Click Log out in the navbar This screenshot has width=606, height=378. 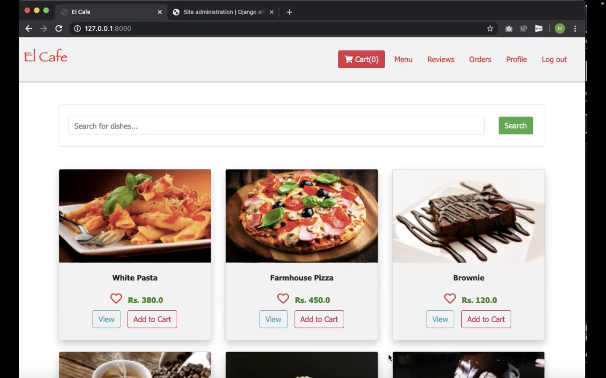point(554,59)
